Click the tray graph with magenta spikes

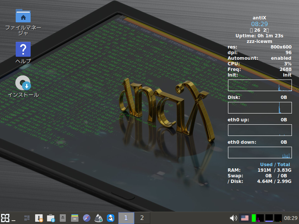coord(260,218)
